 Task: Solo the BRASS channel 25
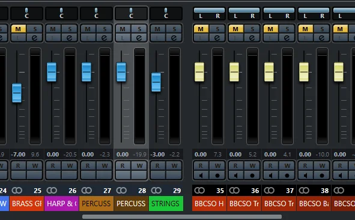pos(35,29)
